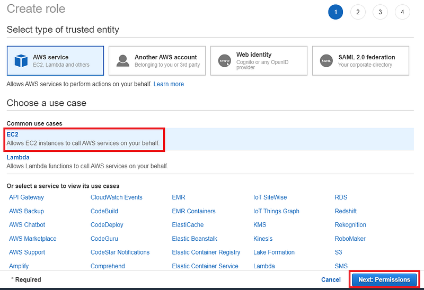Go to step 1 circle
Viewport: 424px width, 290px height.
335,12
